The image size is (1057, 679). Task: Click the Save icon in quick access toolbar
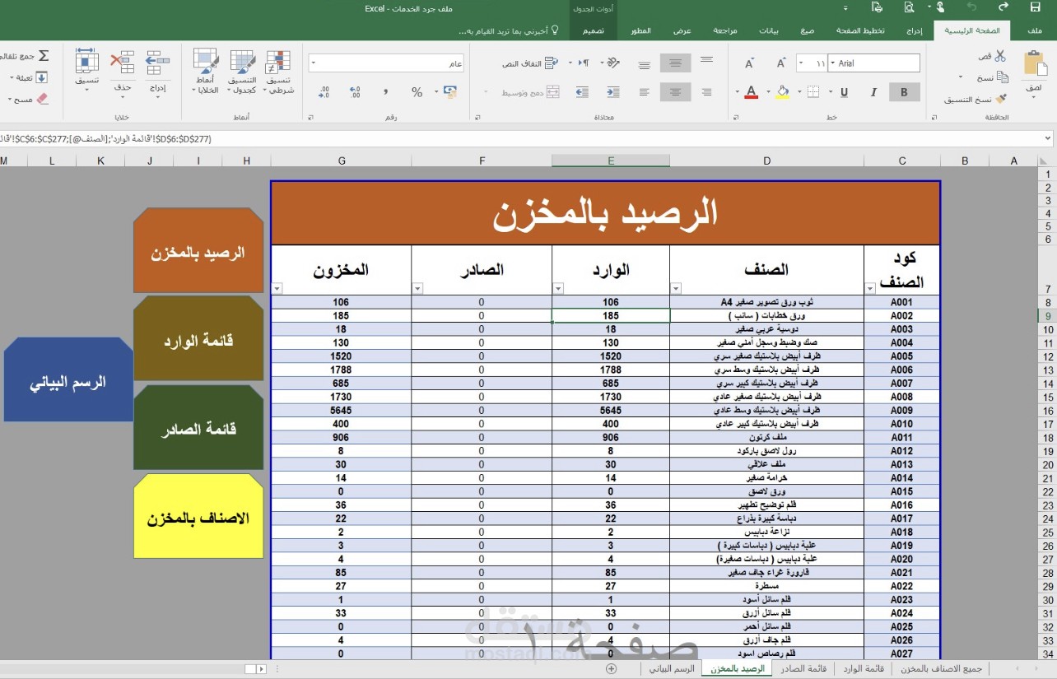click(x=1035, y=8)
